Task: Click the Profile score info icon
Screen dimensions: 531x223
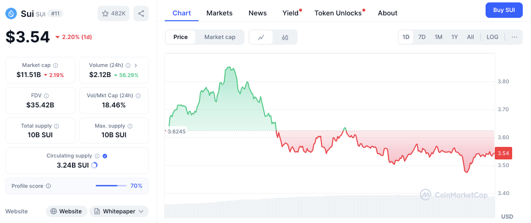Action: click(x=48, y=186)
